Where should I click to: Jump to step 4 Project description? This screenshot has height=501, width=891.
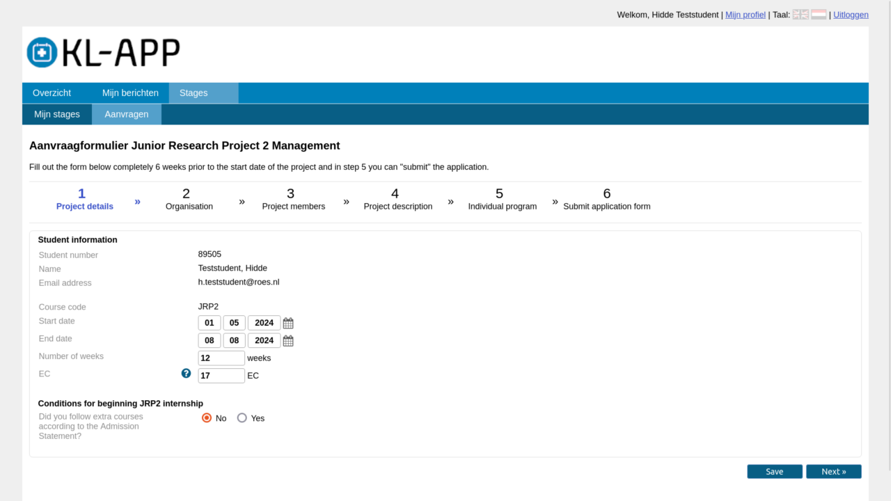pos(397,199)
